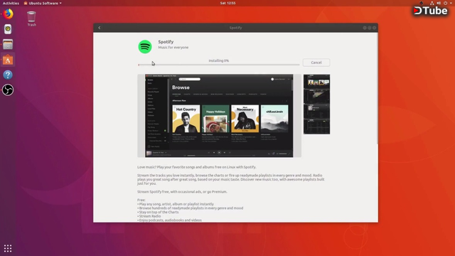Open the Files manager in the dock
Image resolution: width=455 pixels, height=256 pixels.
(x=8, y=44)
